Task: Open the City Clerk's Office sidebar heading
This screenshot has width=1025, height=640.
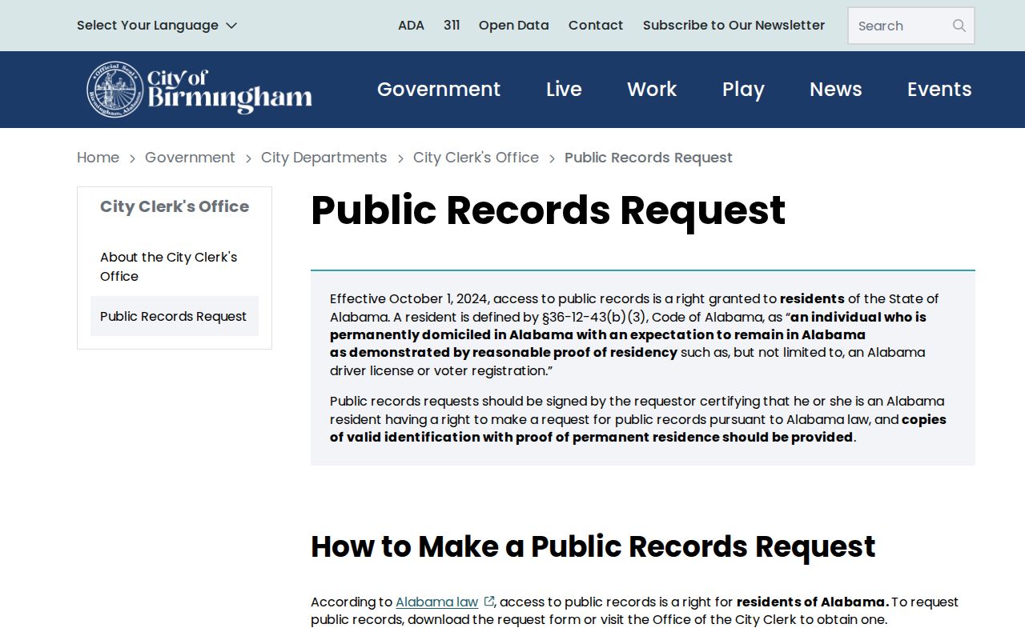Action: 175,206
